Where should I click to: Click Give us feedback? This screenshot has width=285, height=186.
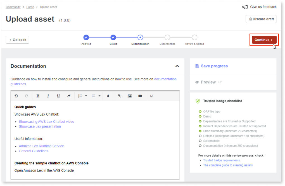click(263, 7)
